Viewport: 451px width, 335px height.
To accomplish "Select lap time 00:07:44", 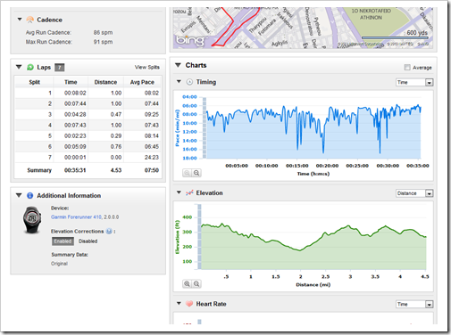I will coord(75,103).
